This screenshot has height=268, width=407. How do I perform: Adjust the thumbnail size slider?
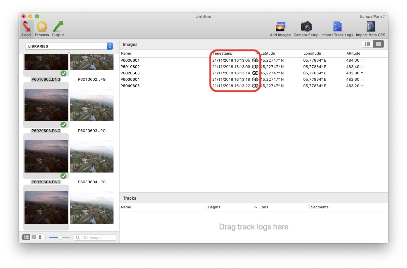[x=59, y=237]
